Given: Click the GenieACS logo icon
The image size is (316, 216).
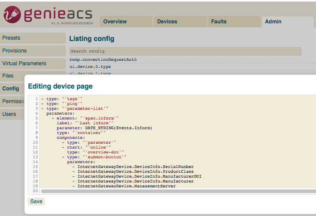Looking at the screenshot, I should pyautogui.click(x=12, y=14).
